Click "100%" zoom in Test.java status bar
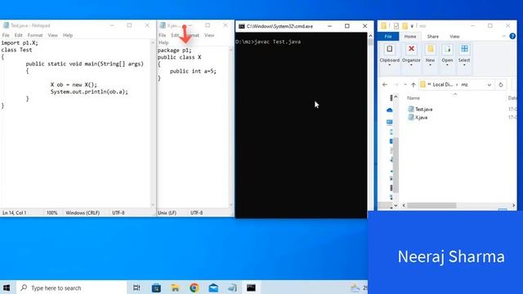 pyautogui.click(x=51, y=212)
